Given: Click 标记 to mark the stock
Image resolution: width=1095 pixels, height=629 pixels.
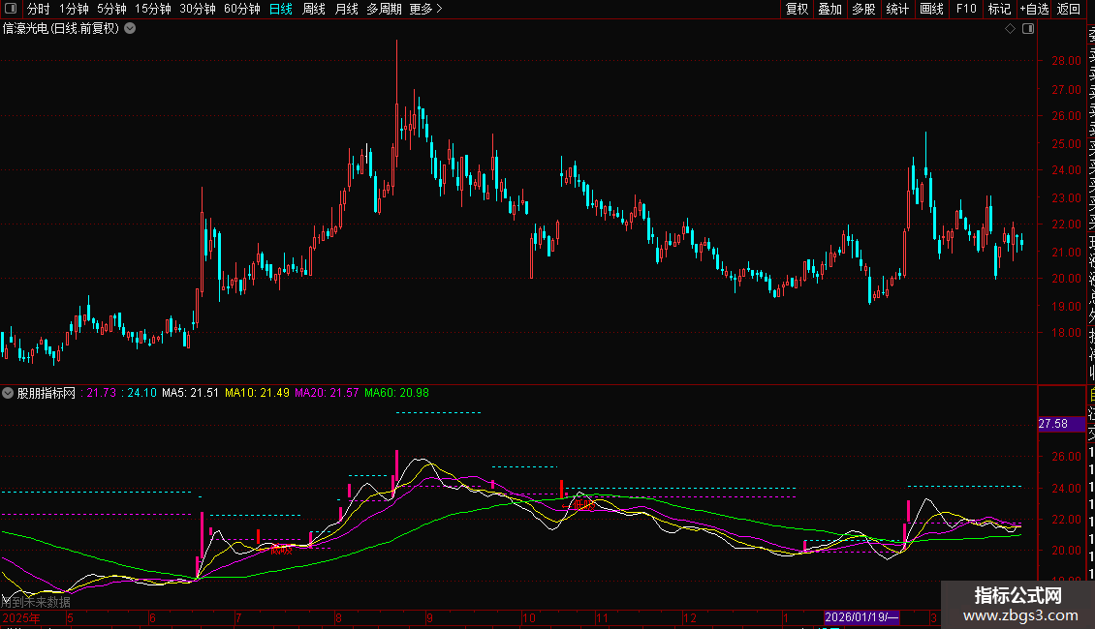Looking at the screenshot, I should coord(999,9).
